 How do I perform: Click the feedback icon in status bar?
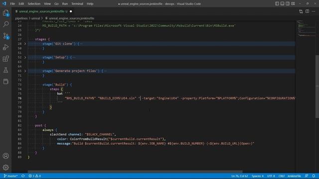pos(307,176)
